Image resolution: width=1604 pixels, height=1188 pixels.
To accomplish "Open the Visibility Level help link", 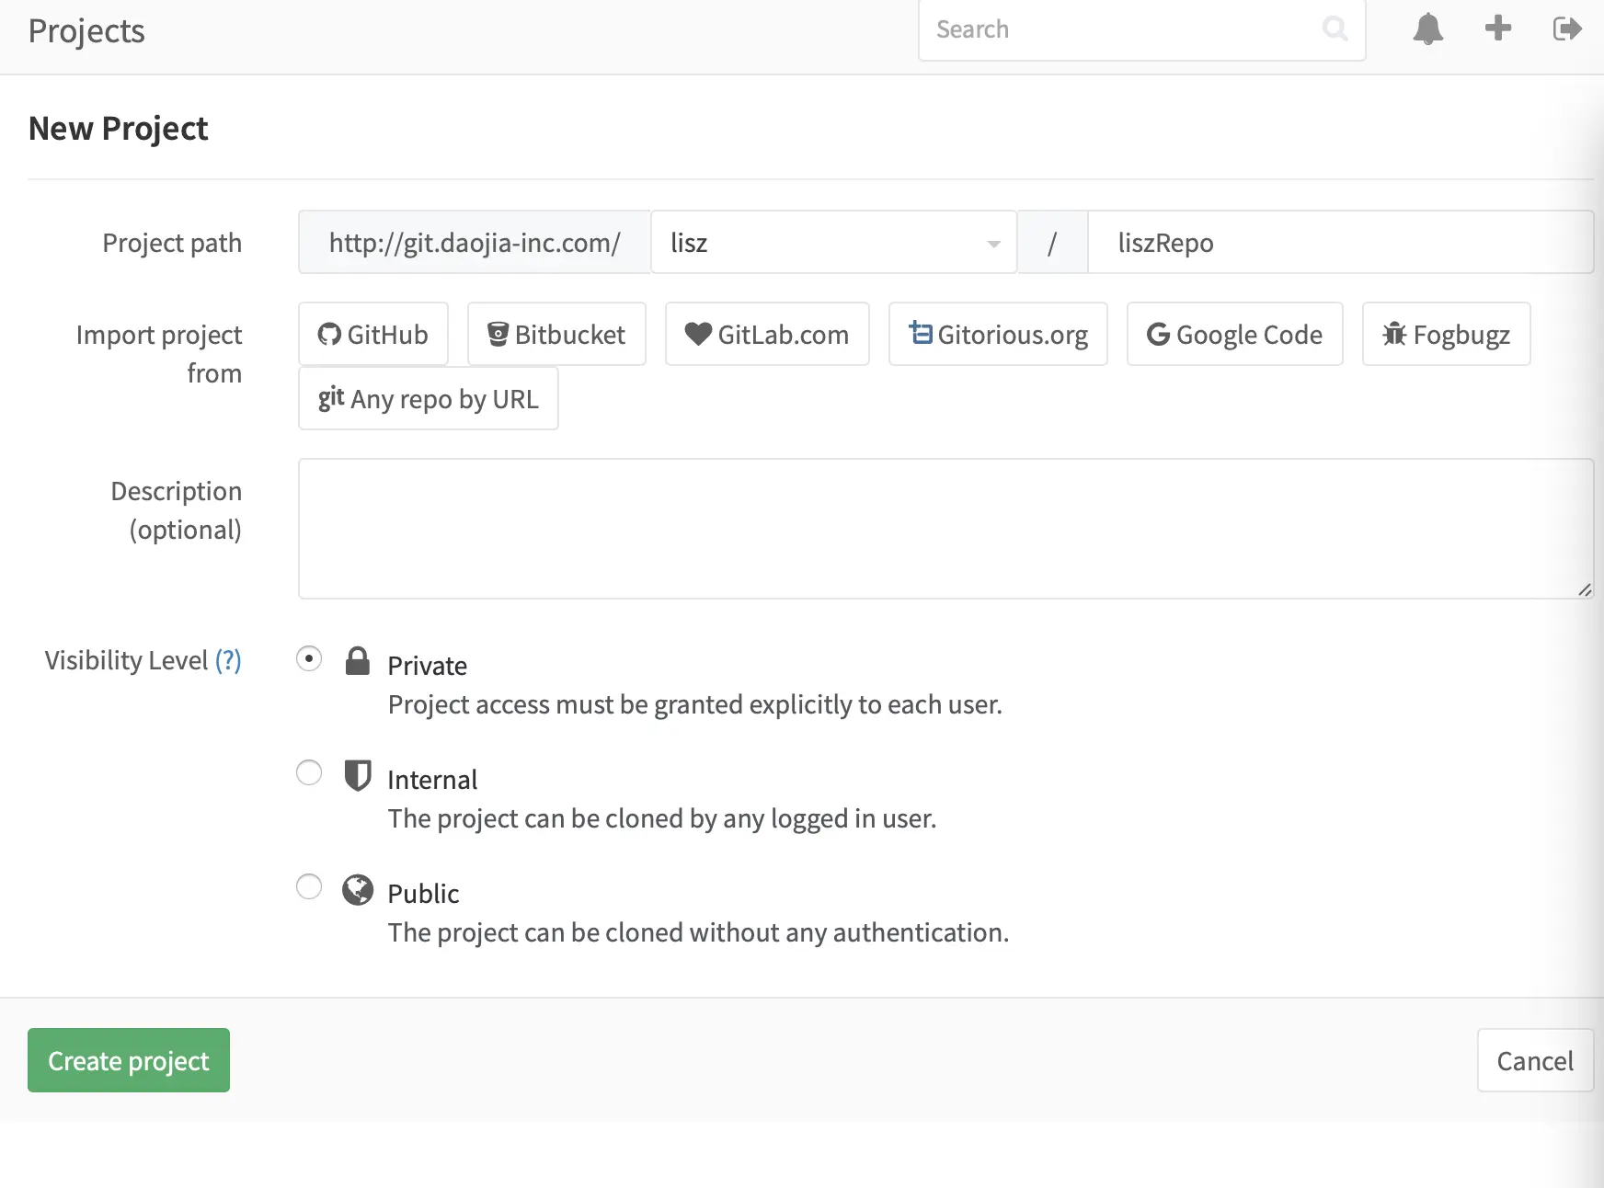I will [x=228, y=660].
